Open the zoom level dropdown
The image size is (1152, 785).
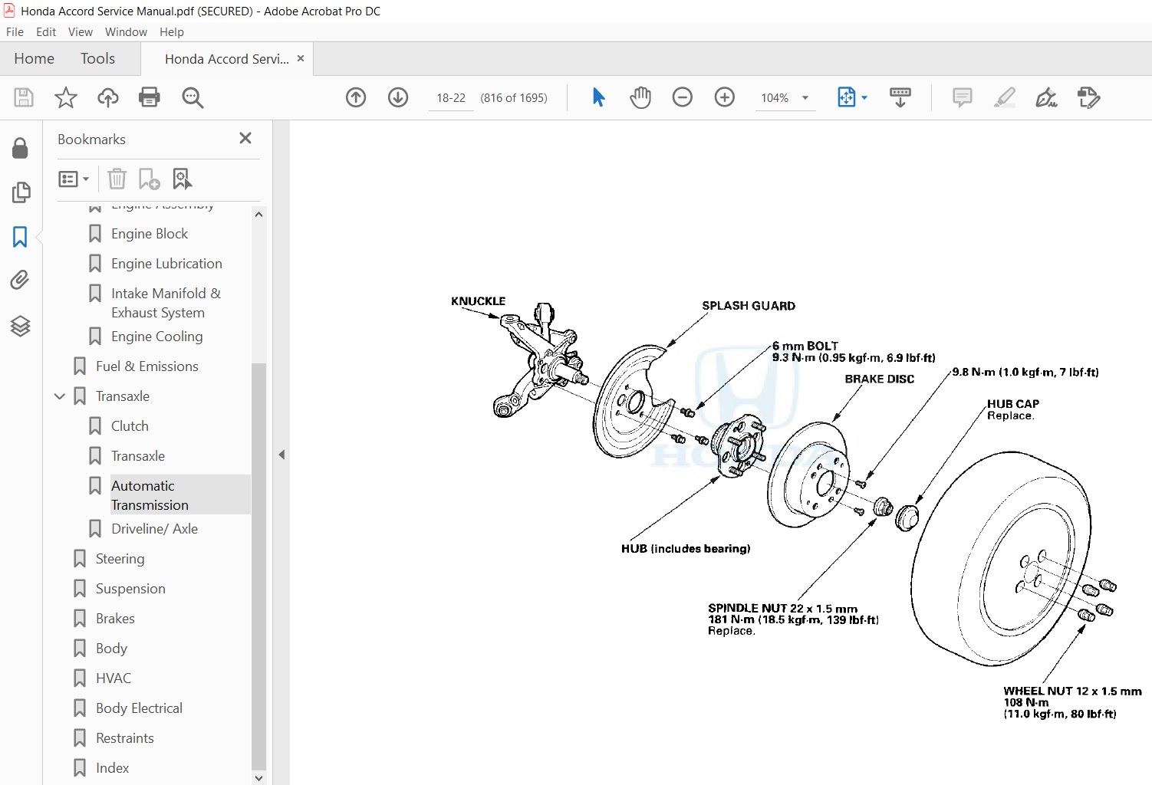point(805,98)
